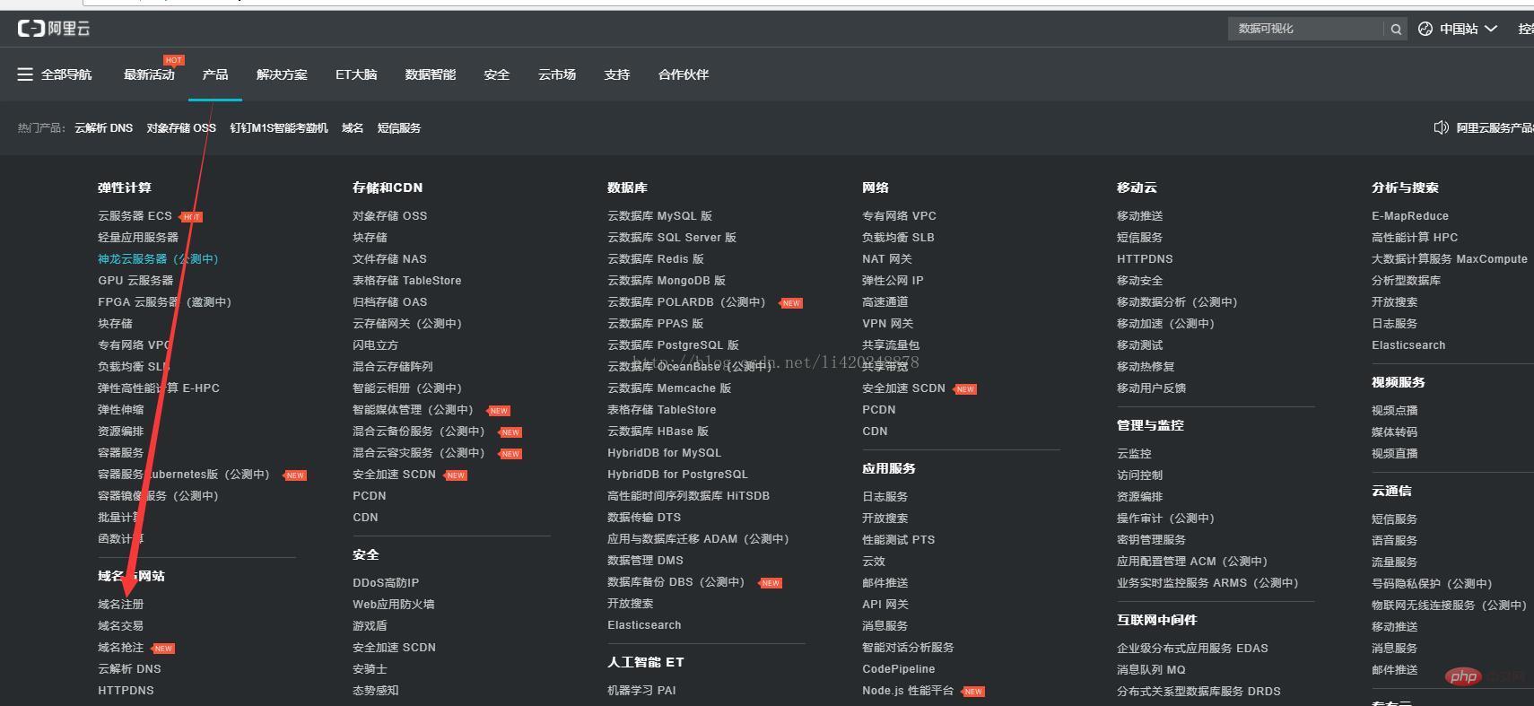The image size is (1534, 706).
Task: Open HybridDB for PostgreSQL
Action: pos(677,475)
